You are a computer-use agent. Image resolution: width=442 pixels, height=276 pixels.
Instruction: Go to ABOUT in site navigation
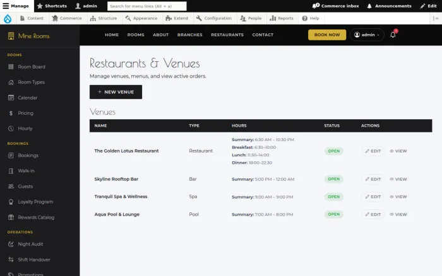(x=160, y=35)
